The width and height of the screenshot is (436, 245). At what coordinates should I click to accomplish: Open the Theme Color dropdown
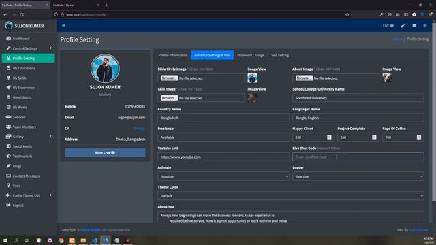(x=291, y=196)
